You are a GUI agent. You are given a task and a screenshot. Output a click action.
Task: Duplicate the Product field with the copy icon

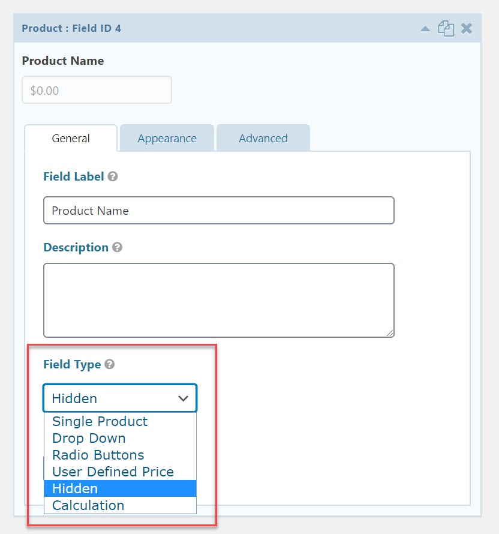click(x=446, y=28)
